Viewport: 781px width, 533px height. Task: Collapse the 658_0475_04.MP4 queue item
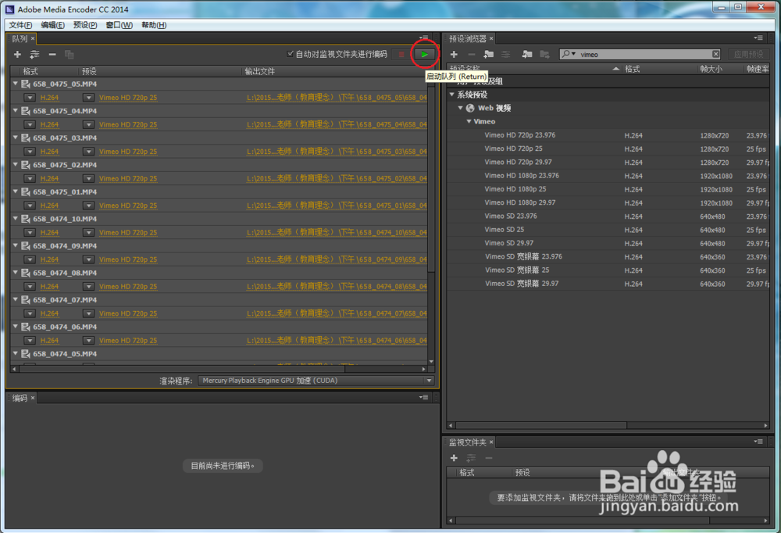pos(16,111)
